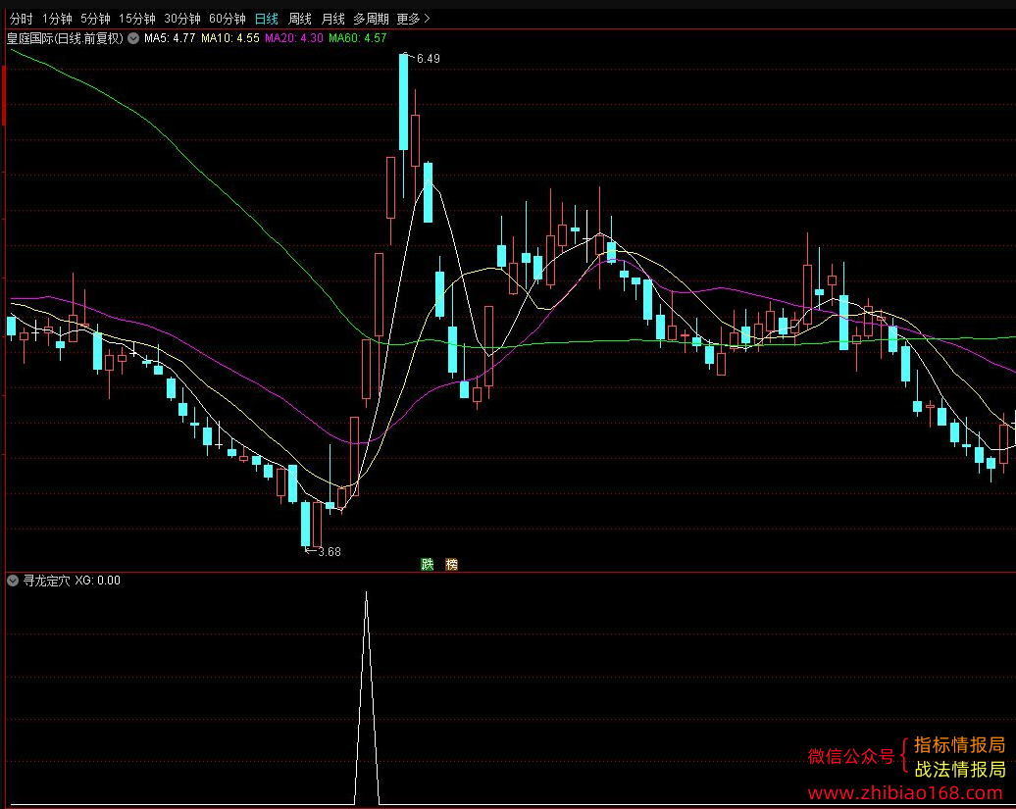The height and width of the screenshot is (809, 1016).
Task: Click the 皇庭国际(日线.前复权) chart title
Action: [x=65, y=38]
